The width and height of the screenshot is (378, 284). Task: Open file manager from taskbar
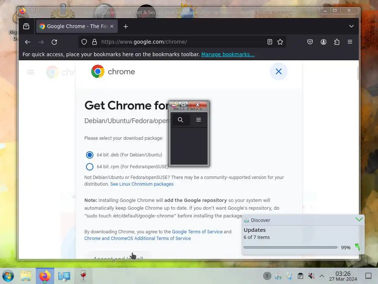coord(26,276)
